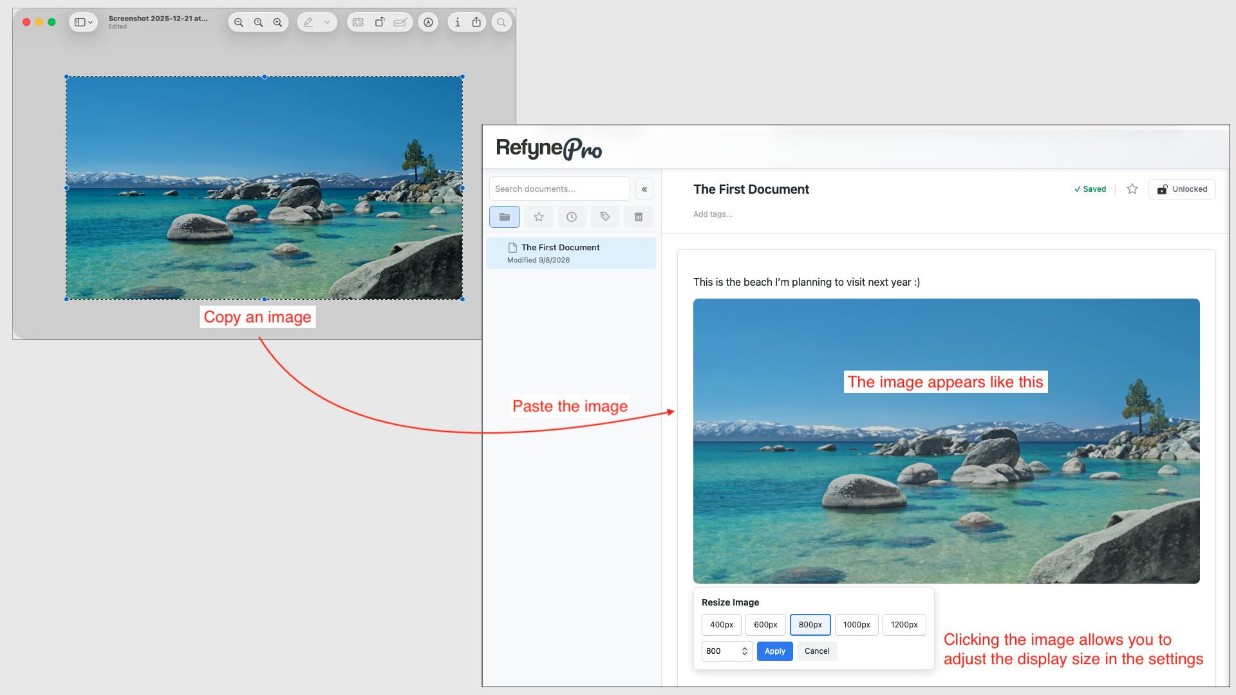Click the 'Resize Image' panel heading

point(730,602)
